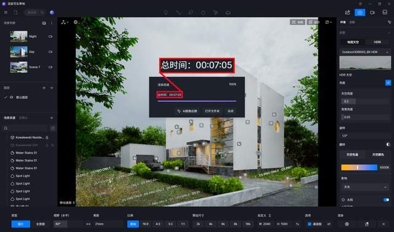This screenshot has width=394, height=232.
Task: Switch to the HDR sky tab
Action: [377, 42]
